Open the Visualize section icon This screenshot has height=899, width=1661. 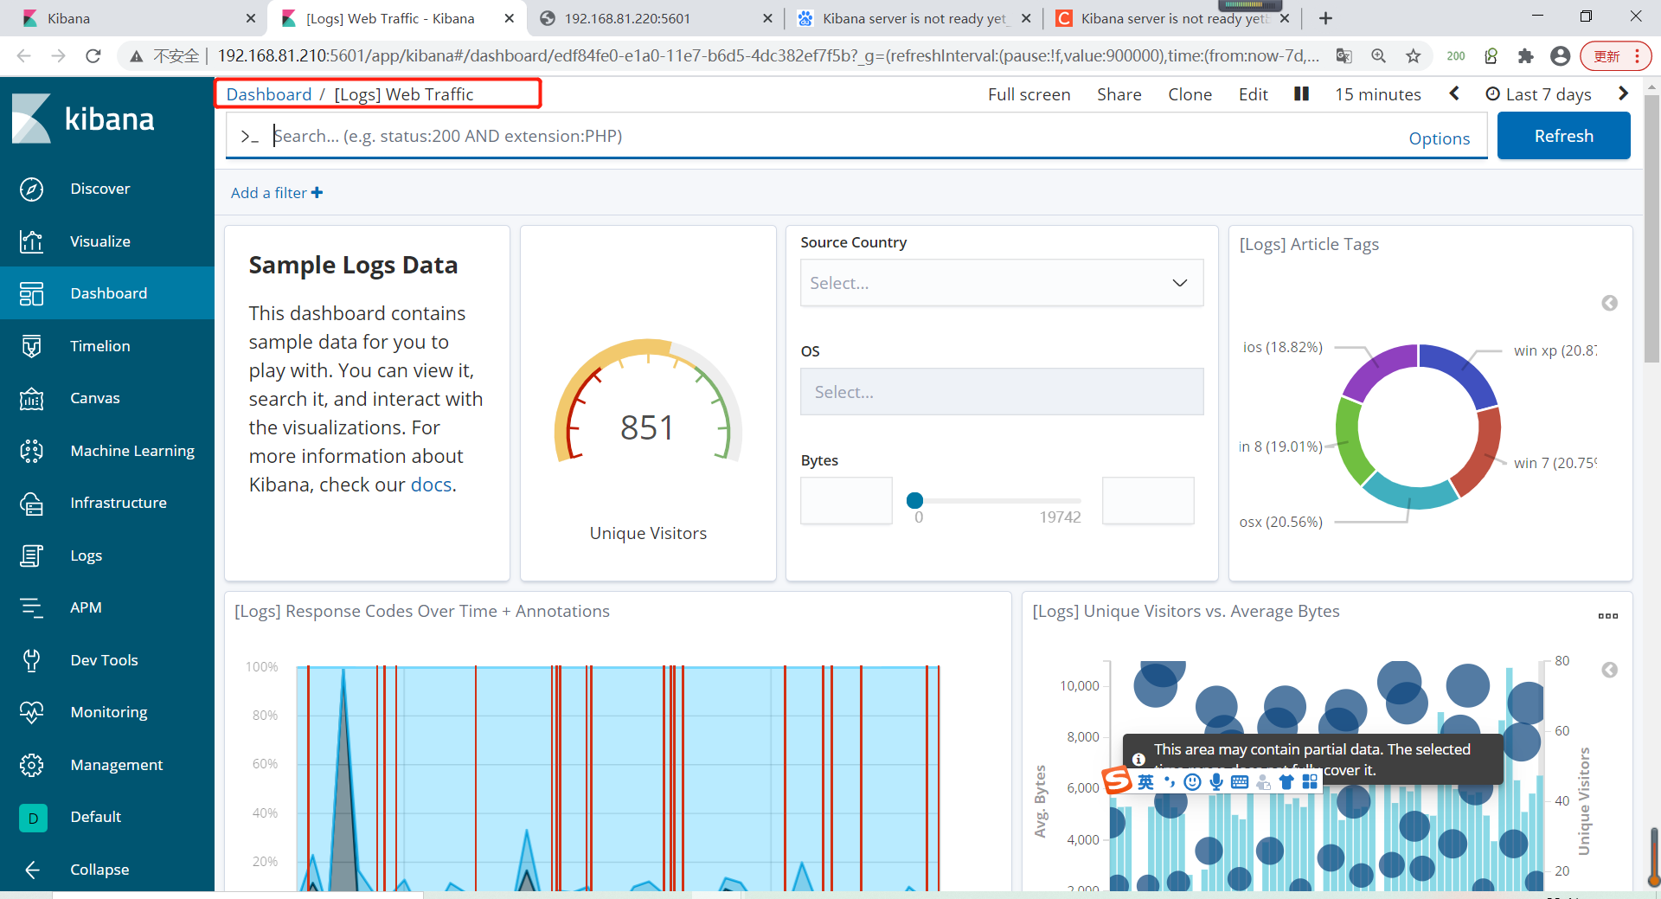[32, 241]
